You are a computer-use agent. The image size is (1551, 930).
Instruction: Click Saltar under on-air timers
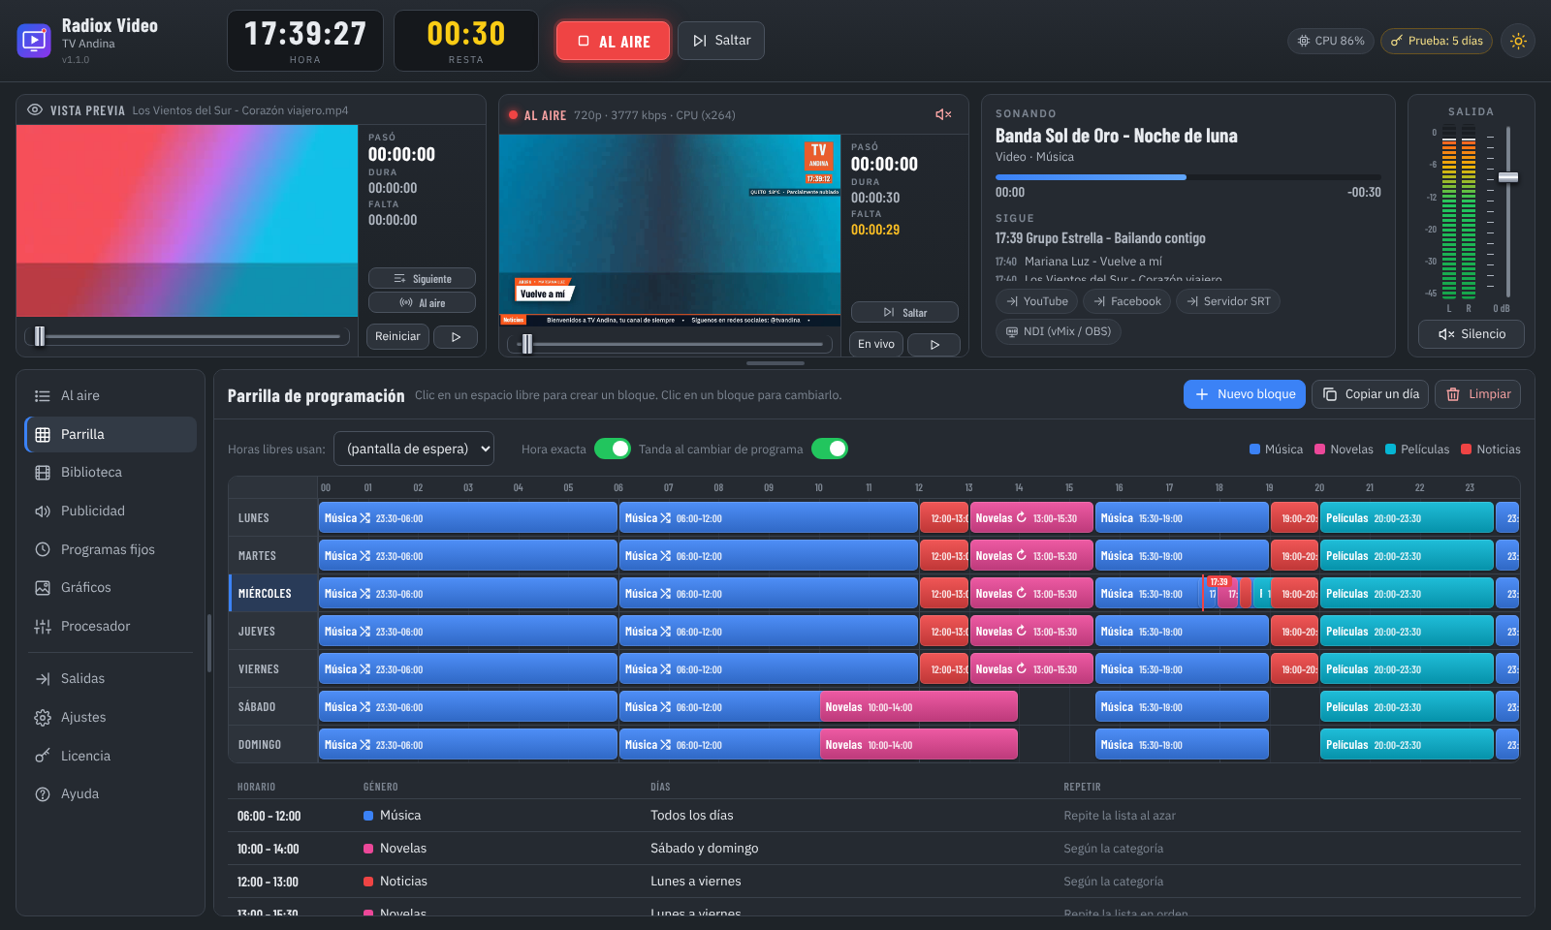(904, 312)
